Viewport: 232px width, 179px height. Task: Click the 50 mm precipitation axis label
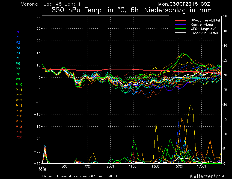[x=225, y=16]
